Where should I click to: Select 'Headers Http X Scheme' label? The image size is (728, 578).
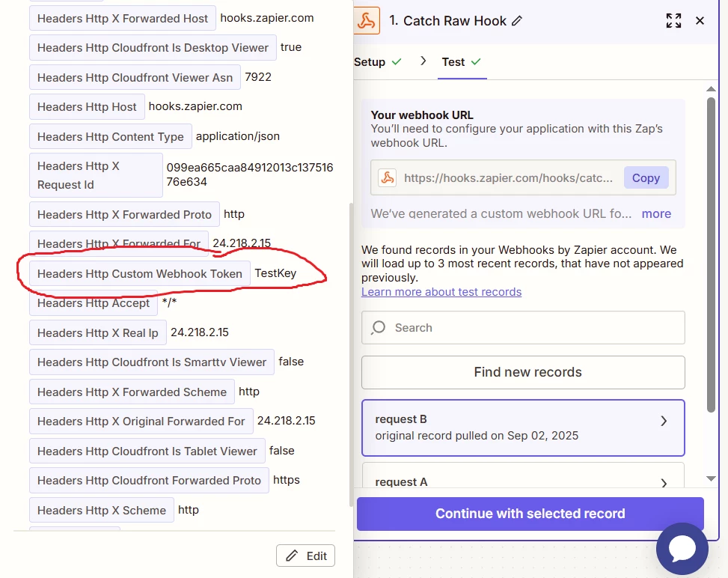point(102,510)
